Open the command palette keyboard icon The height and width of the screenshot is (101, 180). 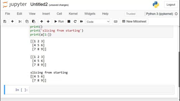tap(116, 21)
